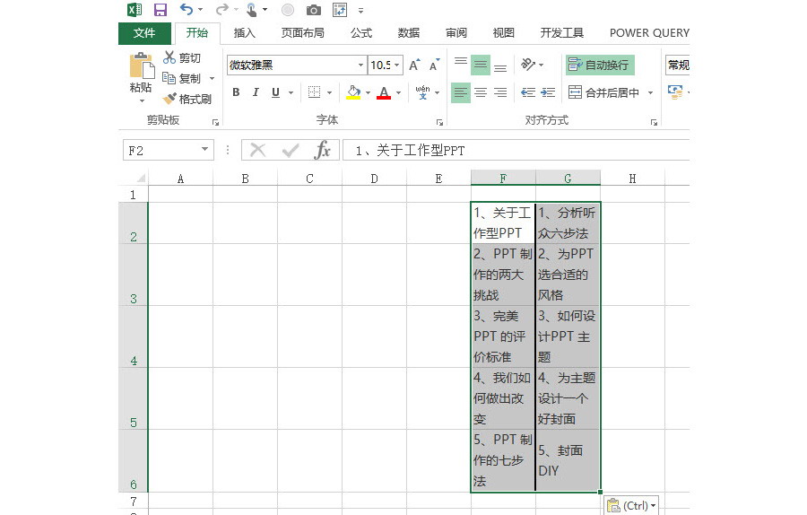The image size is (807, 515).
Task: Click the touch mode hand icon
Action: [252, 10]
